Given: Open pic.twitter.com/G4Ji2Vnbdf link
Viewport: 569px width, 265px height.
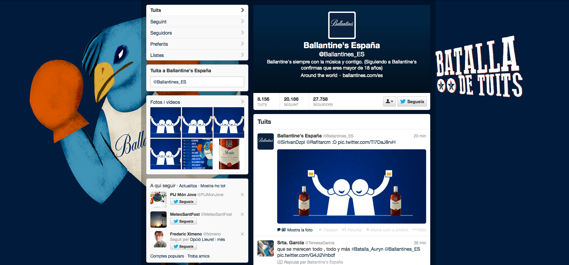Looking at the screenshot, I should [x=306, y=255].
